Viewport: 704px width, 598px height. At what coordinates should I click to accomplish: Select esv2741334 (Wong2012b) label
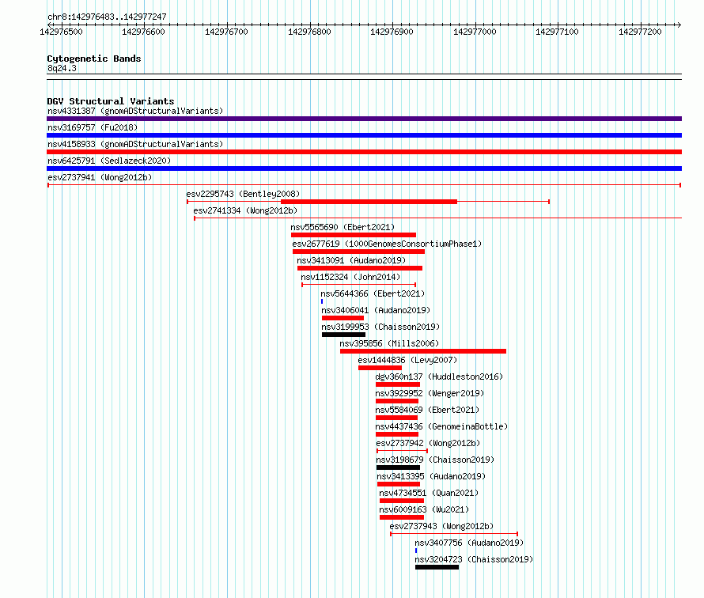coord(245,210)
